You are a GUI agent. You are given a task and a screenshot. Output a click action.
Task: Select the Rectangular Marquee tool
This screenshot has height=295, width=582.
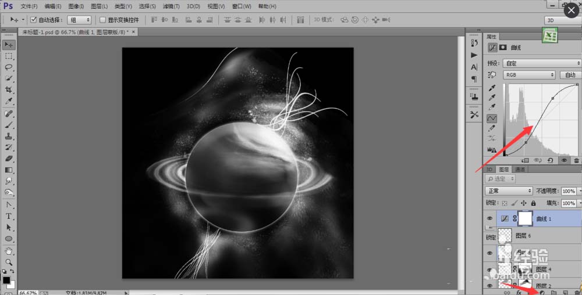click(x=9, y=56)
